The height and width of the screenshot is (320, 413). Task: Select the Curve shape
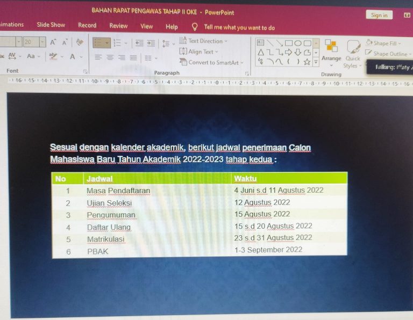point(279,62)
